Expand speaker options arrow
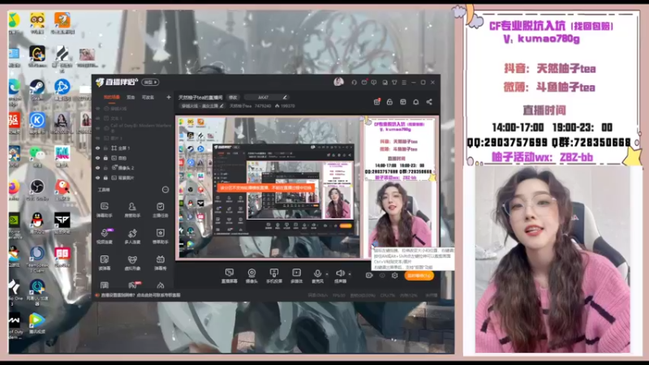 pyautogui.click(x=350, y=274)
